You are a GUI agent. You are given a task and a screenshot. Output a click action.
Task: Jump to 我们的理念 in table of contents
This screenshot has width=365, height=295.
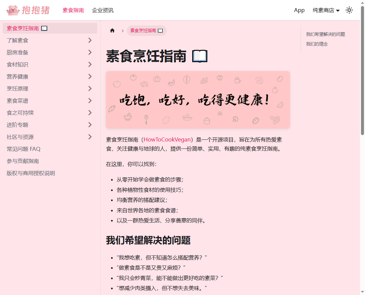(x=317, y=44)
